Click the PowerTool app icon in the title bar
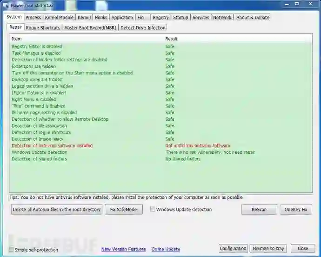 pyautogui.click(x=6, y=5)
